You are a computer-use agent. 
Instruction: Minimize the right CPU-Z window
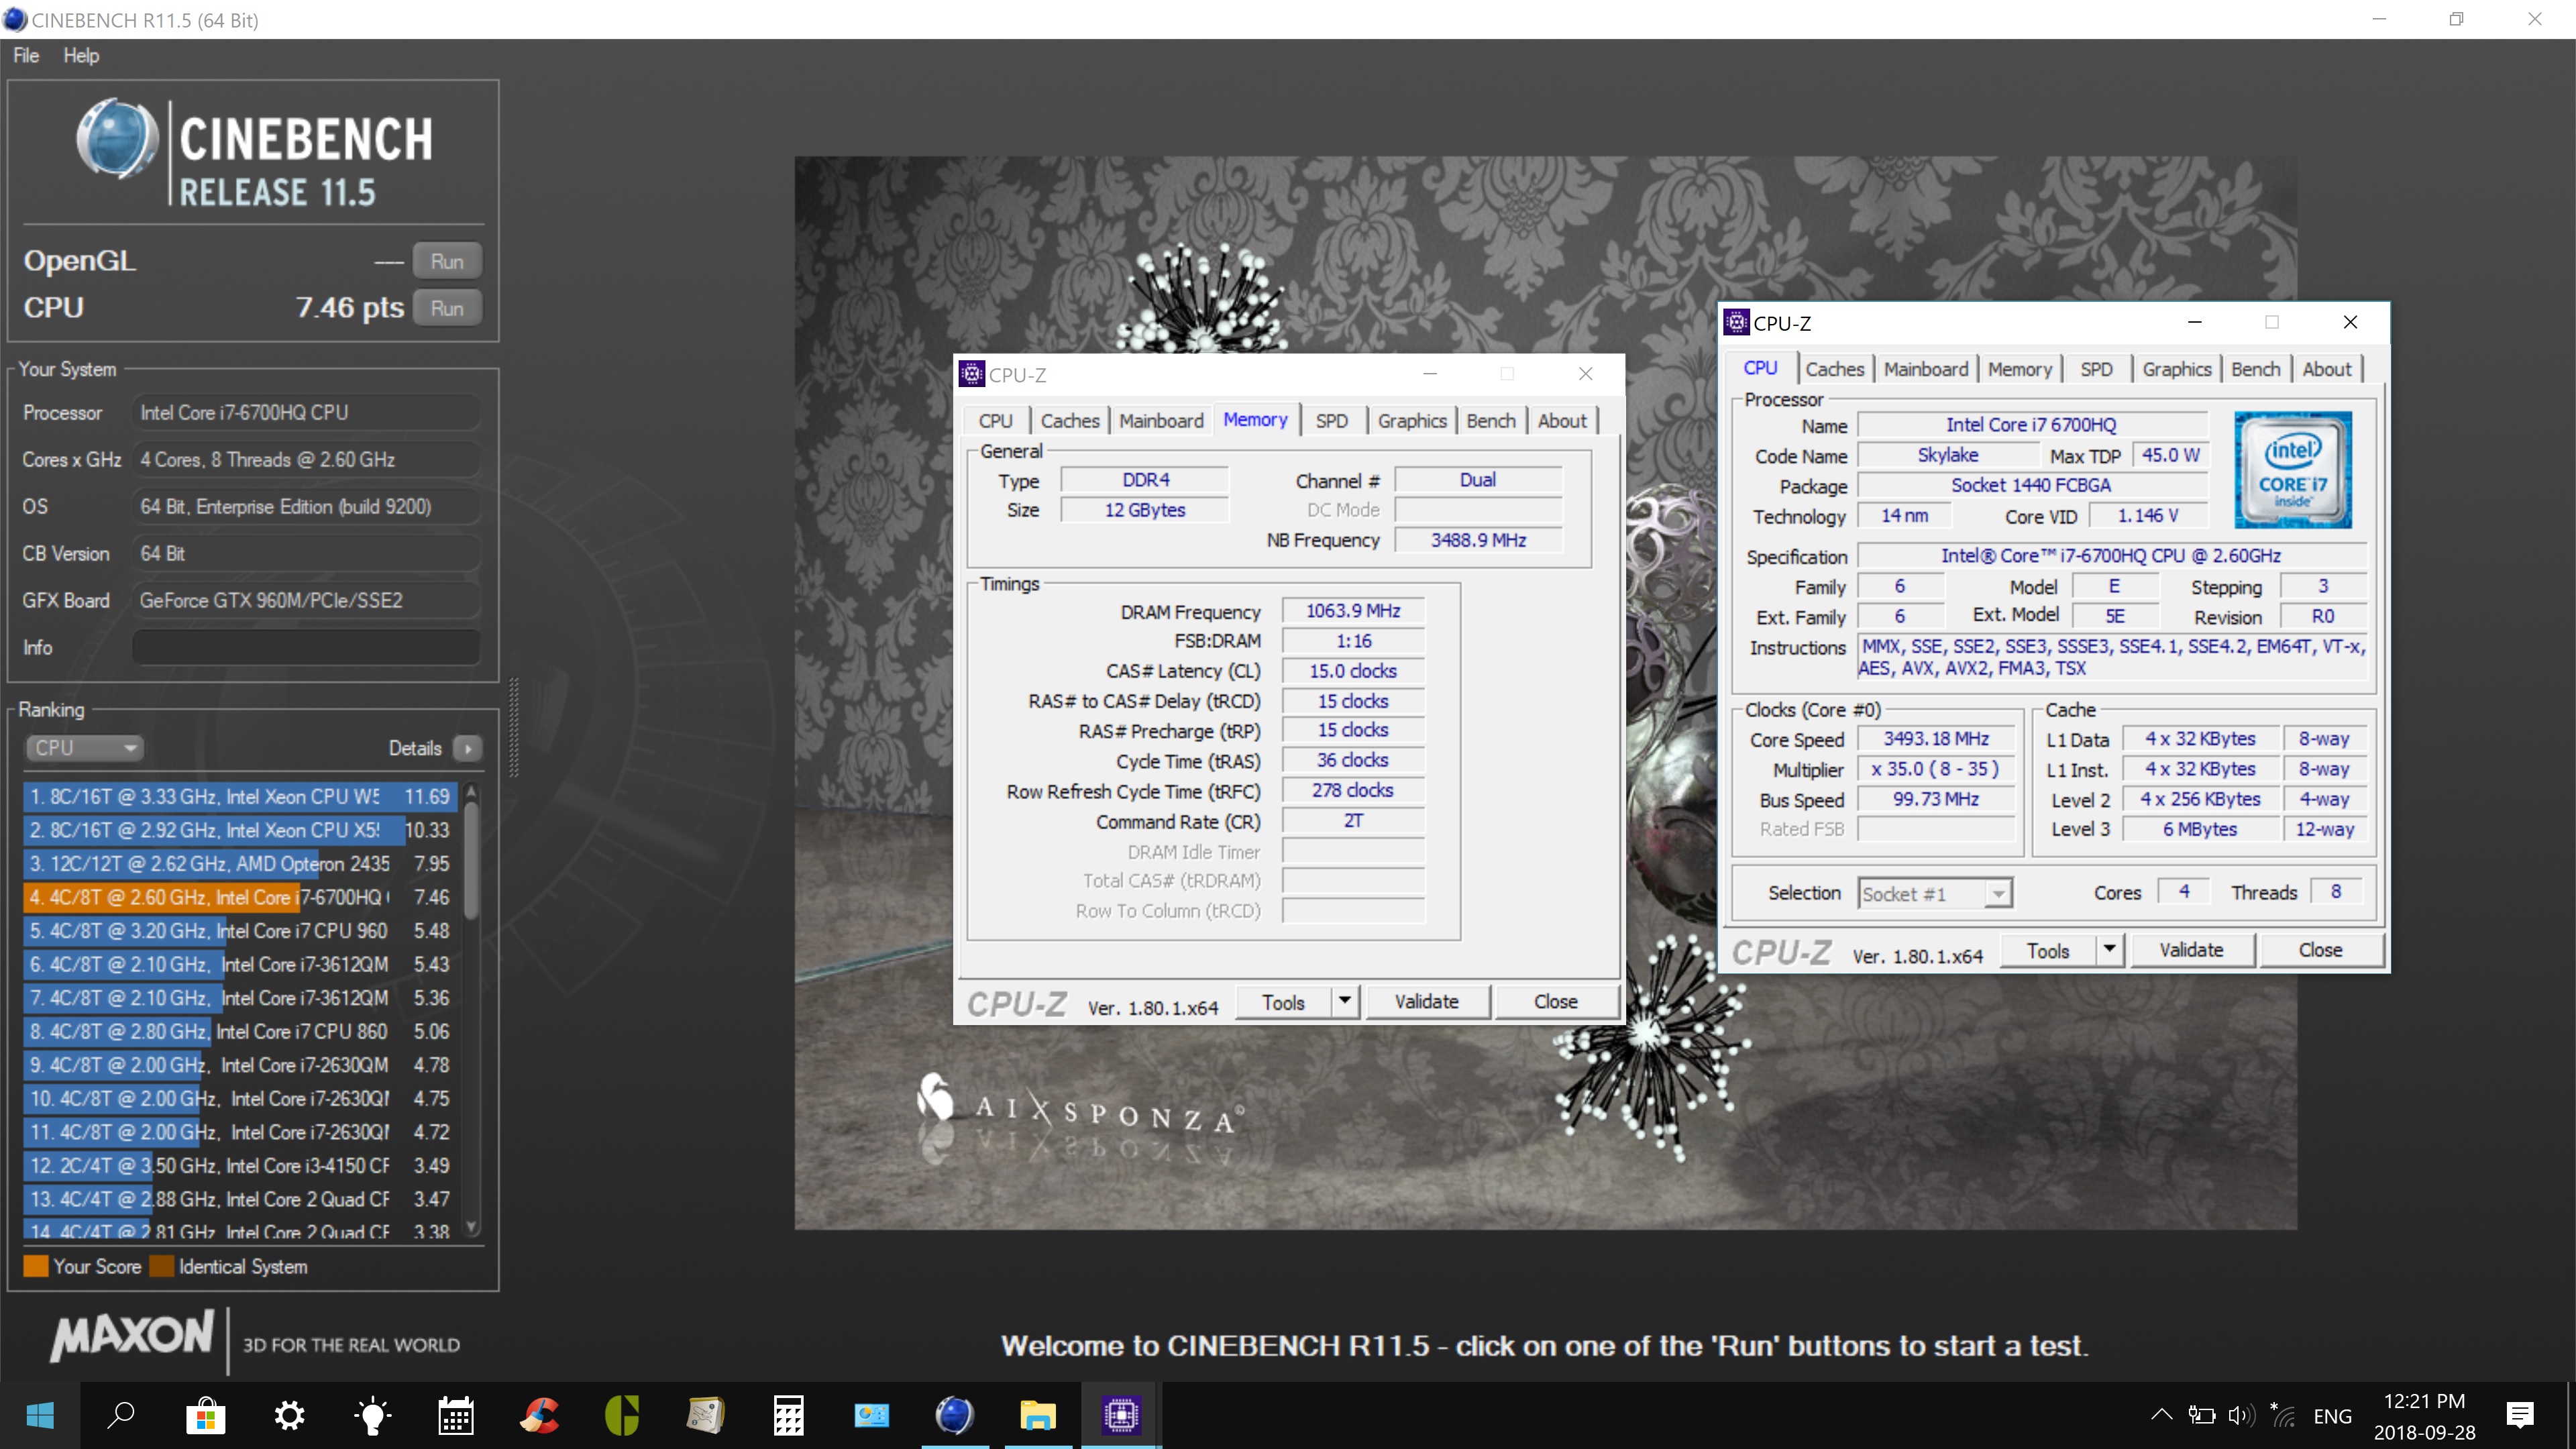tap(2194, 322)
